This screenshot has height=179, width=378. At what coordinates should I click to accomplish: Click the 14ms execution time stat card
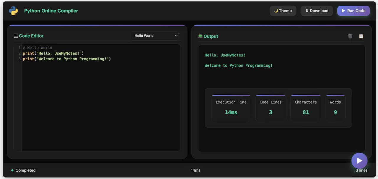tap(231, 108)
